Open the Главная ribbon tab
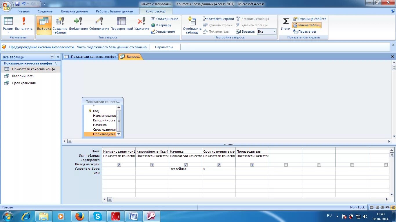This screenshot has width=396, height=222. pos(23,11)
